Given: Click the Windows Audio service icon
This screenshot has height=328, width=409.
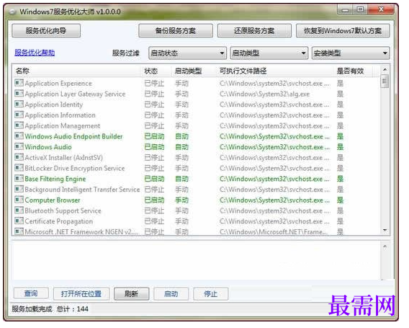Looking at the screenshot, I should [19, 146].
